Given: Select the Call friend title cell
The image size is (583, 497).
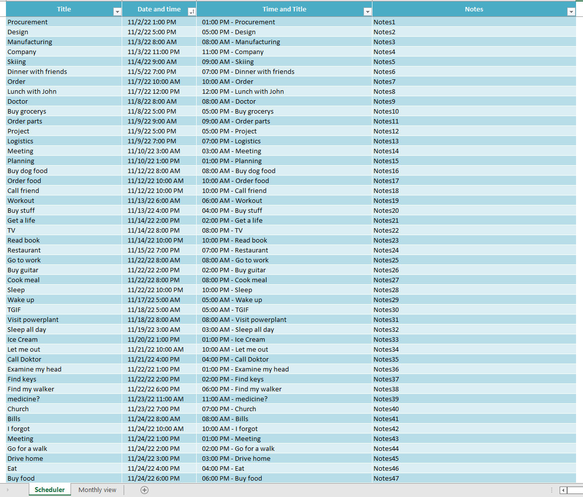Looking at the screenshot, I should pos(64,190).
